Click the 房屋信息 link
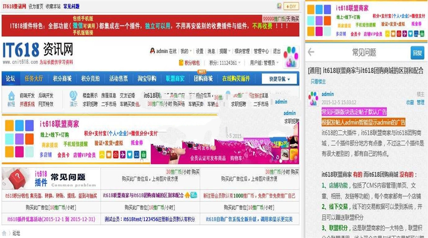The image size is (428, 238). [x=108, y=95]
